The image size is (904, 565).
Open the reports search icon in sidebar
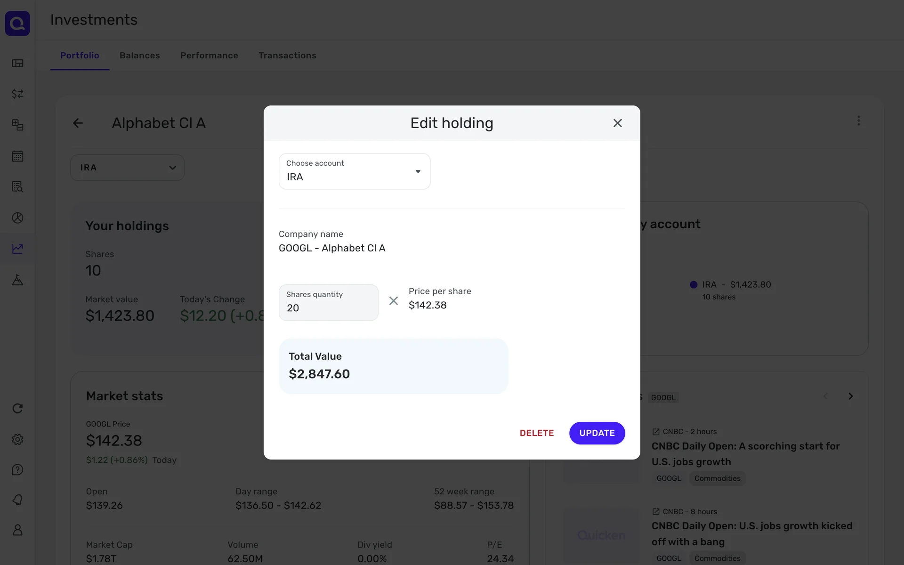click(x=17, y=187)
